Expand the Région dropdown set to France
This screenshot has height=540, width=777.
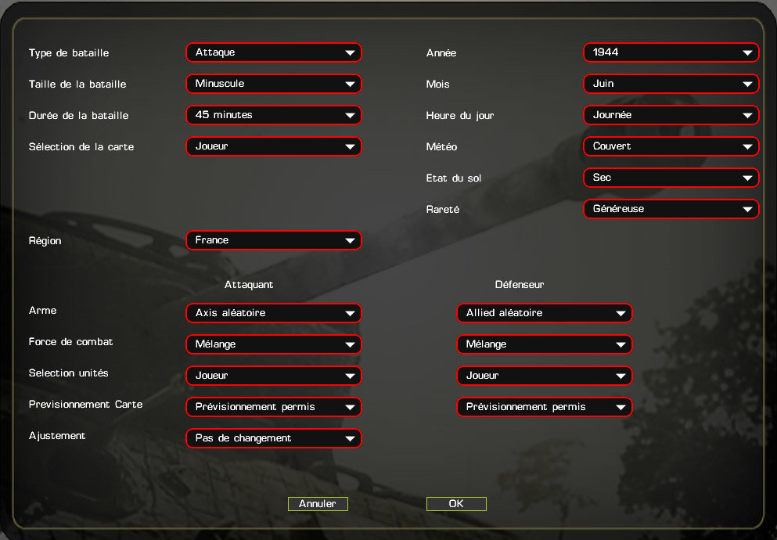[x=274, y=240]
